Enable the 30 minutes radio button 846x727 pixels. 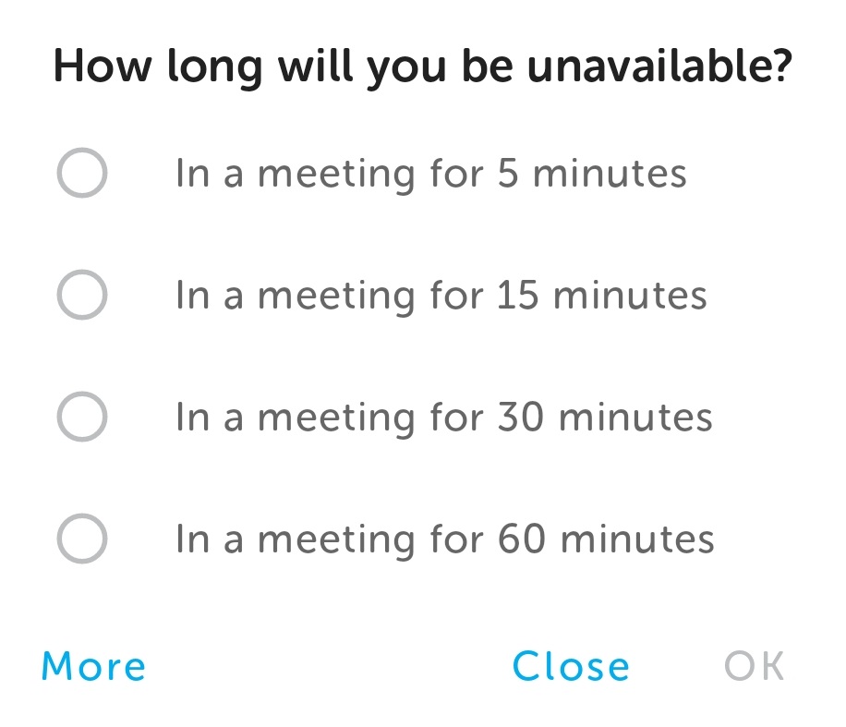pos(82,417)
